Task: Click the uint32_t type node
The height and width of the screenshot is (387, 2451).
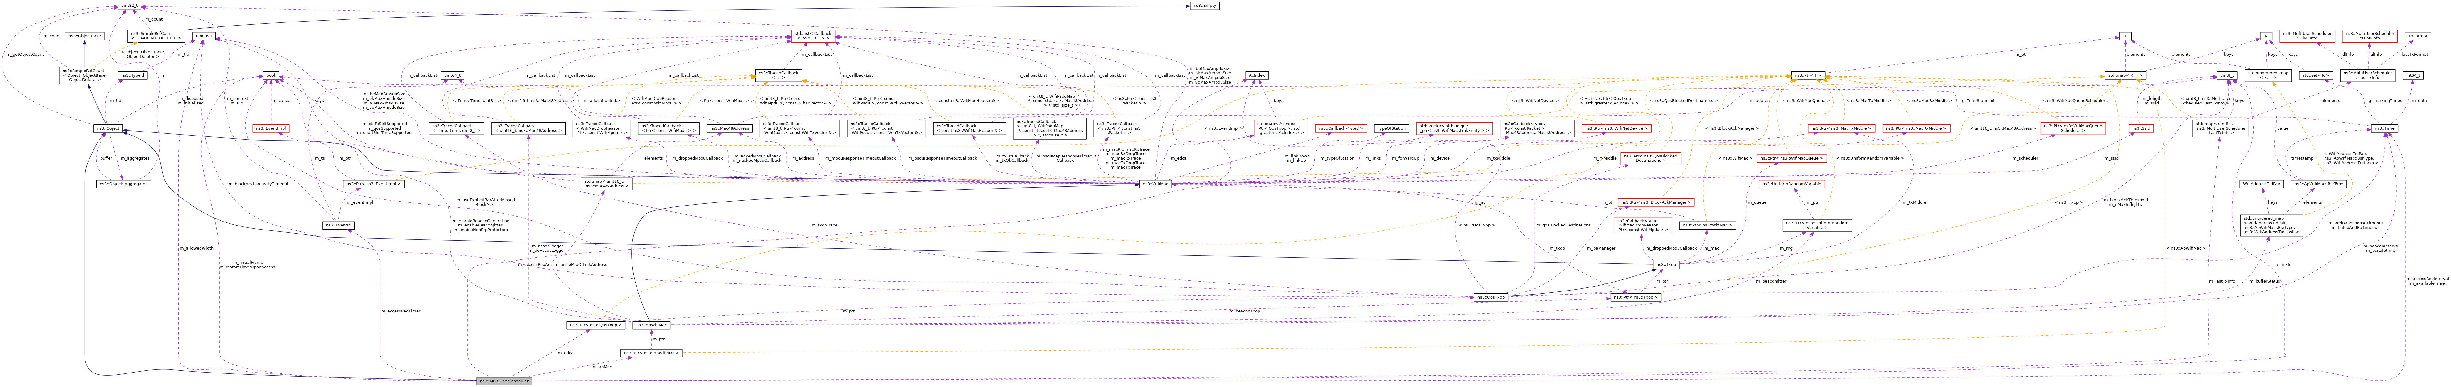Action: pyautogui.click(x=129, y=6)
